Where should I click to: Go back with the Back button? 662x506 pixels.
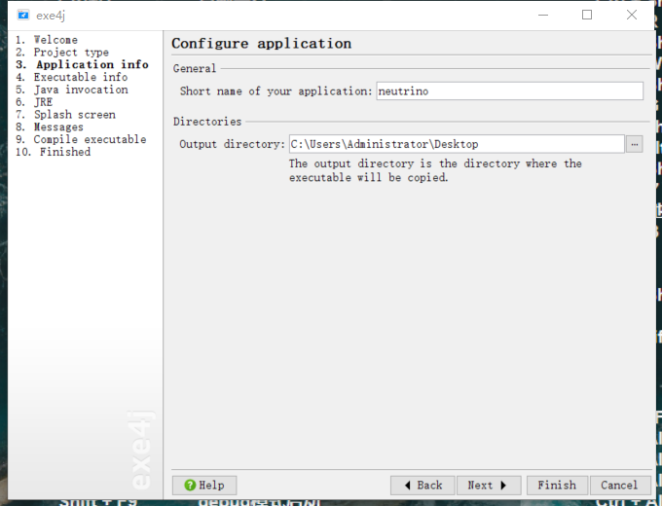pyautogui.click(x=423, y=485)
